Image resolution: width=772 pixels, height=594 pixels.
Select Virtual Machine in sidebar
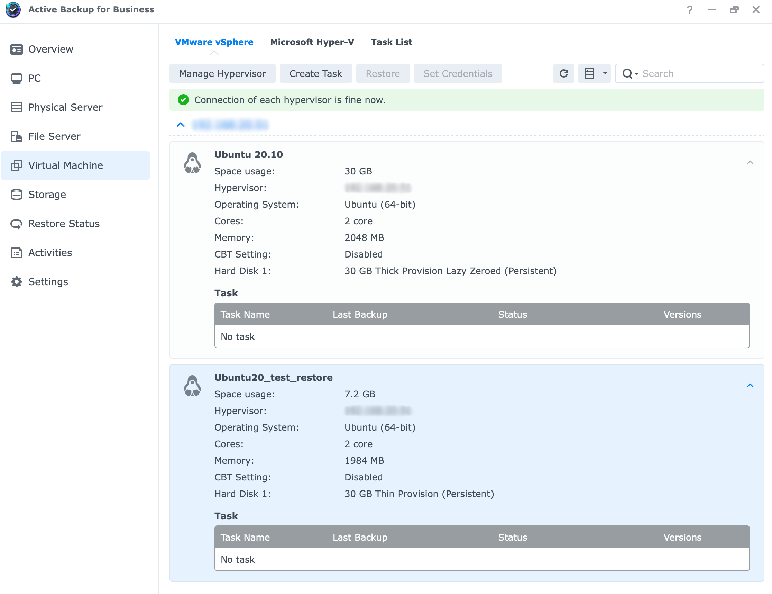[x=75, y=165]
